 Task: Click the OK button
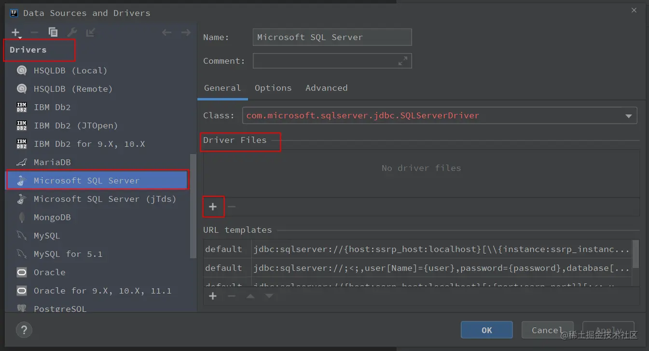(x=487, y=330)
